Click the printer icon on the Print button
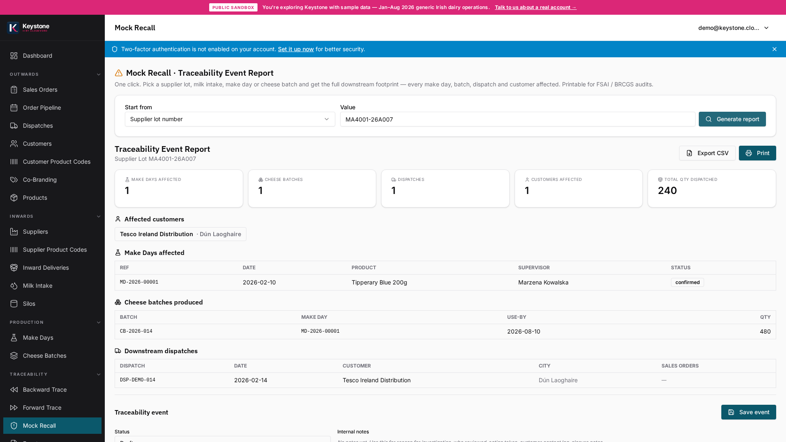This screenshot has width=786, height=442. click(x=749, y=153)
